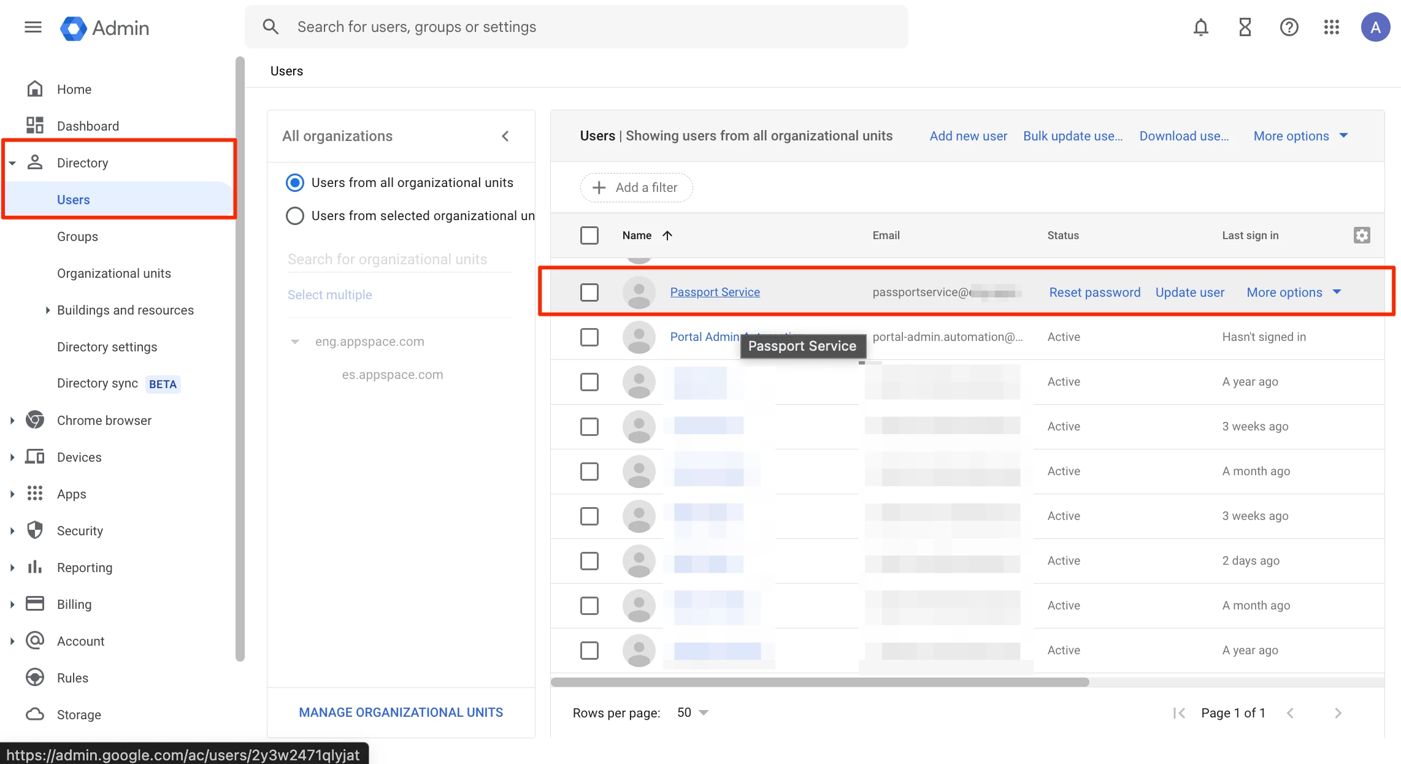Image resolution: width=1401 pixels, height=764 pixels.
Task: Expand the Chrome browser sidebar section
Action: [x=12, y=421]
